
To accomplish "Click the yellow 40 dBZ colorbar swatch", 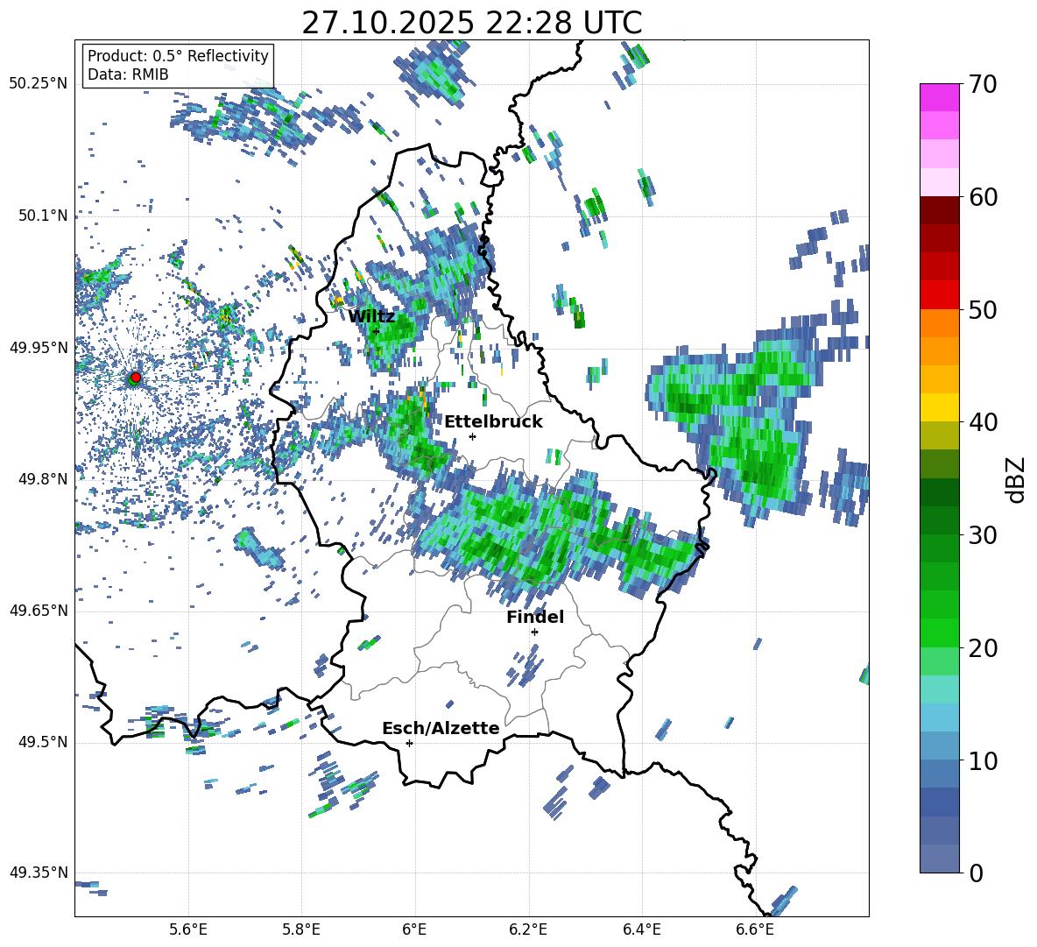I will tap(939, 407).
